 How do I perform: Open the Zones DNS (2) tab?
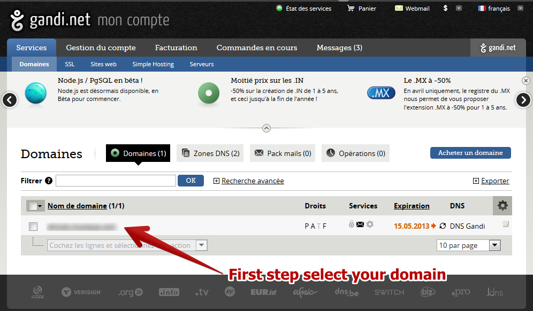(x=210, y=153)
